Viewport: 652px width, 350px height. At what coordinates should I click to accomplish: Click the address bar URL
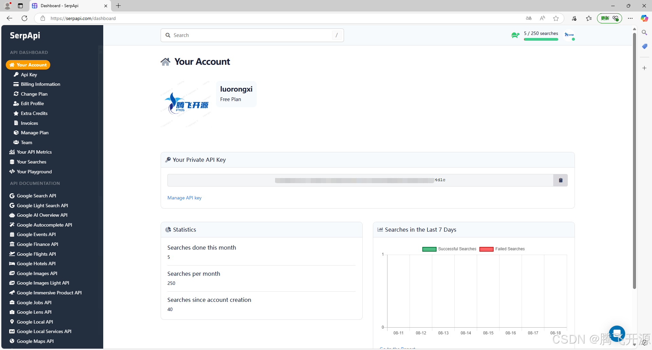click(x=83, y=18)
